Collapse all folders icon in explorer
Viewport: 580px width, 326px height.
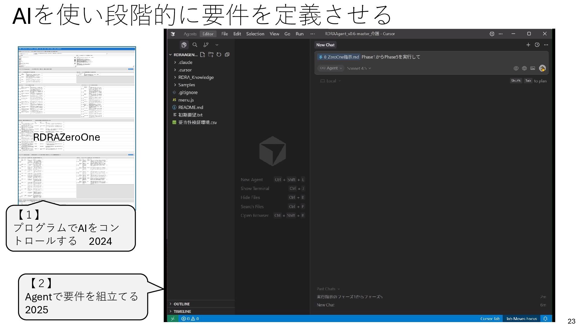(227, 55)
